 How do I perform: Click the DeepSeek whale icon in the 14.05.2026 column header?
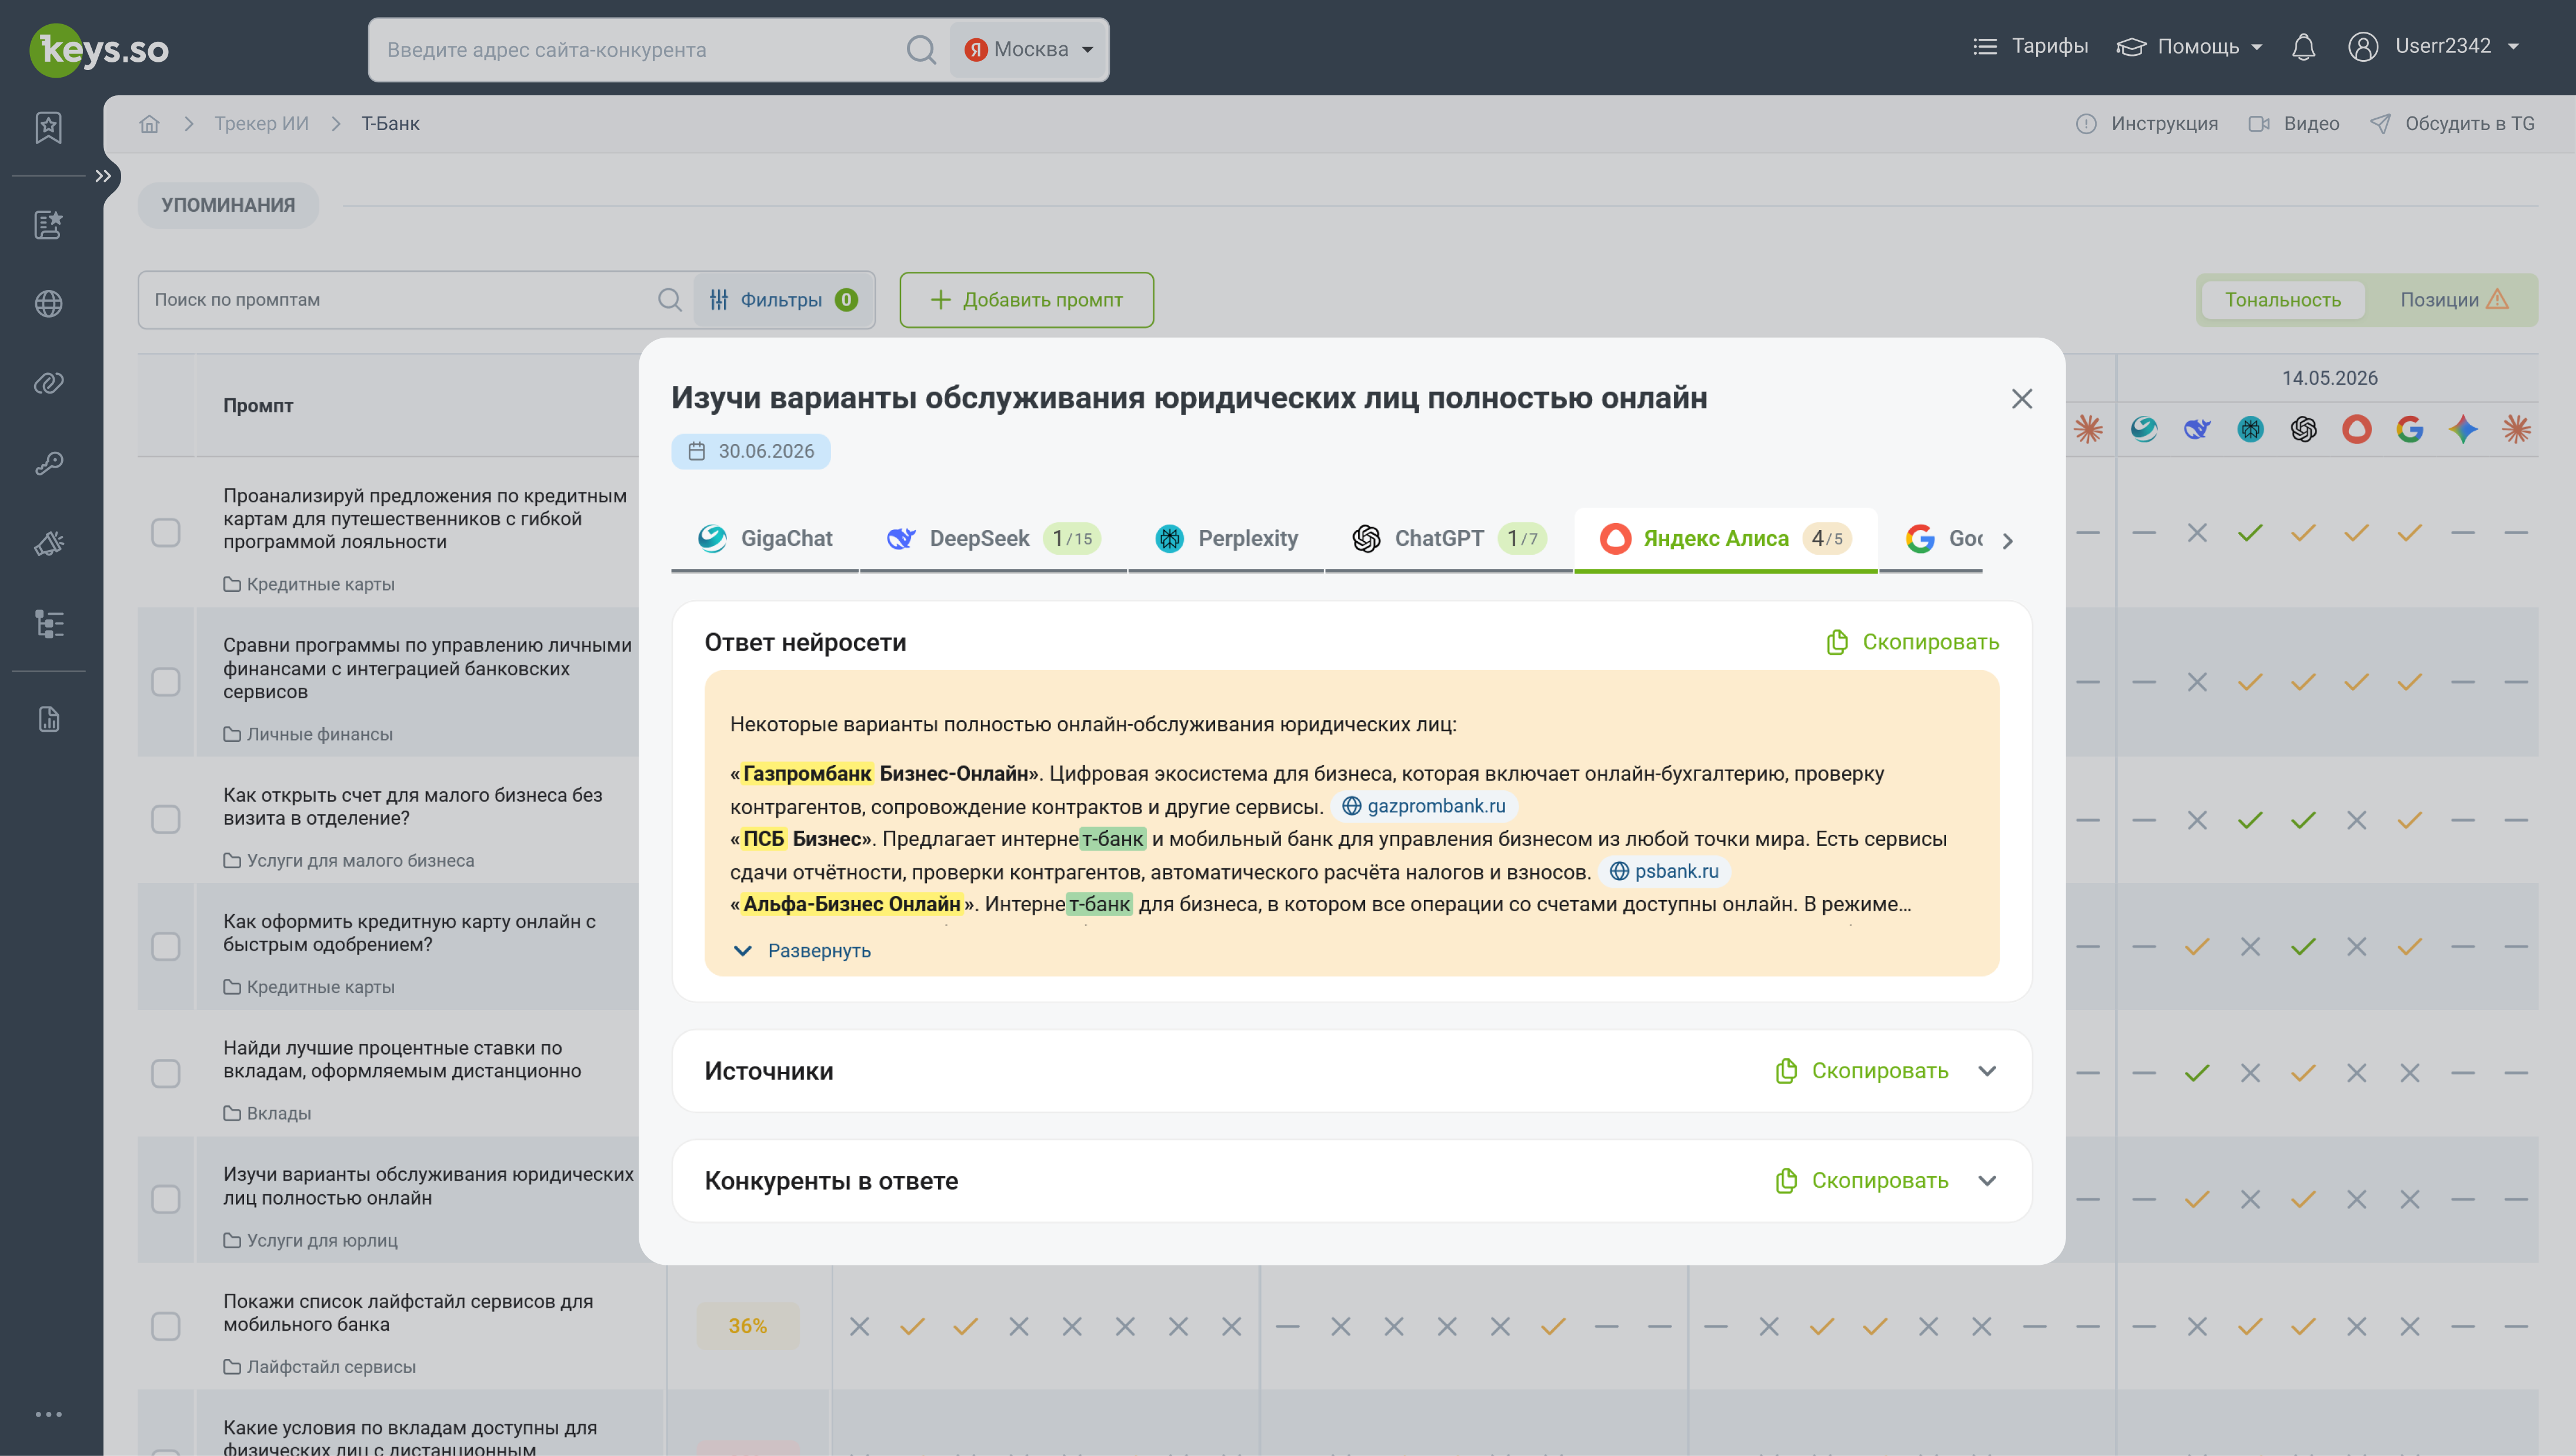[2197, 429]
